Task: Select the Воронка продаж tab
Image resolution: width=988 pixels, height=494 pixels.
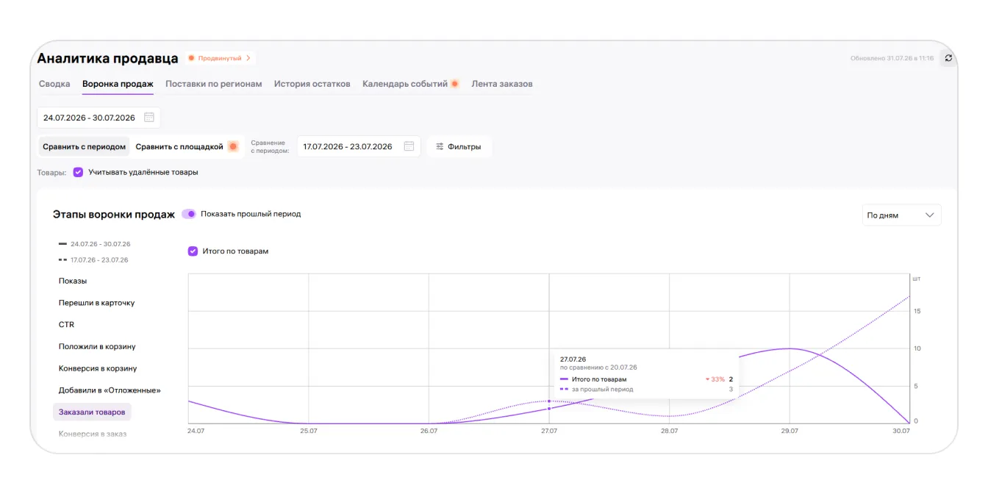Action: pyautogui.click(x=118, y=84)
